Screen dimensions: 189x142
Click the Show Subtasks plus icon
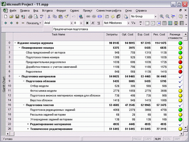17,23
